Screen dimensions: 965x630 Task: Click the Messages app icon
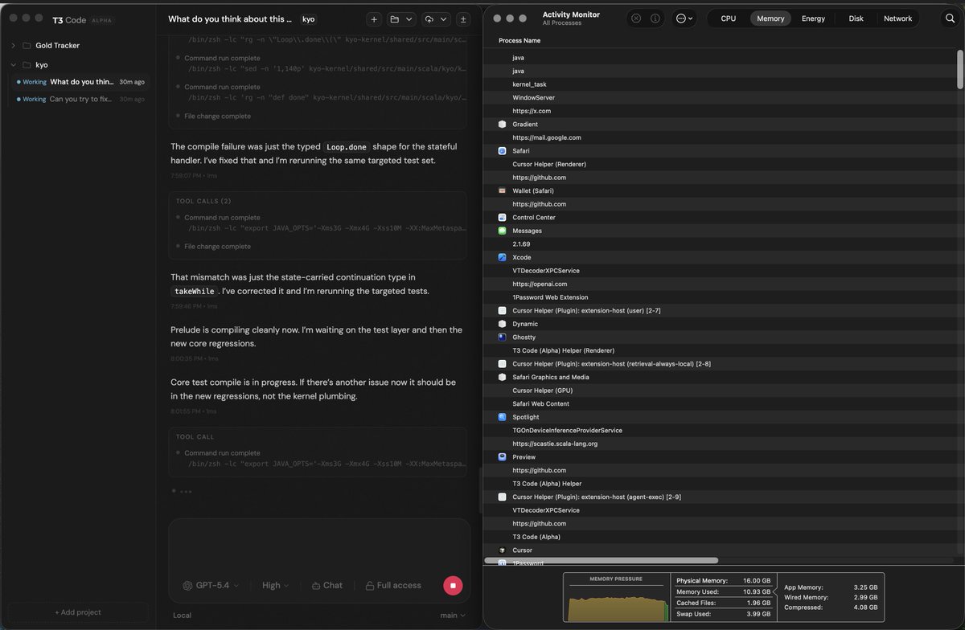point(502,231)
